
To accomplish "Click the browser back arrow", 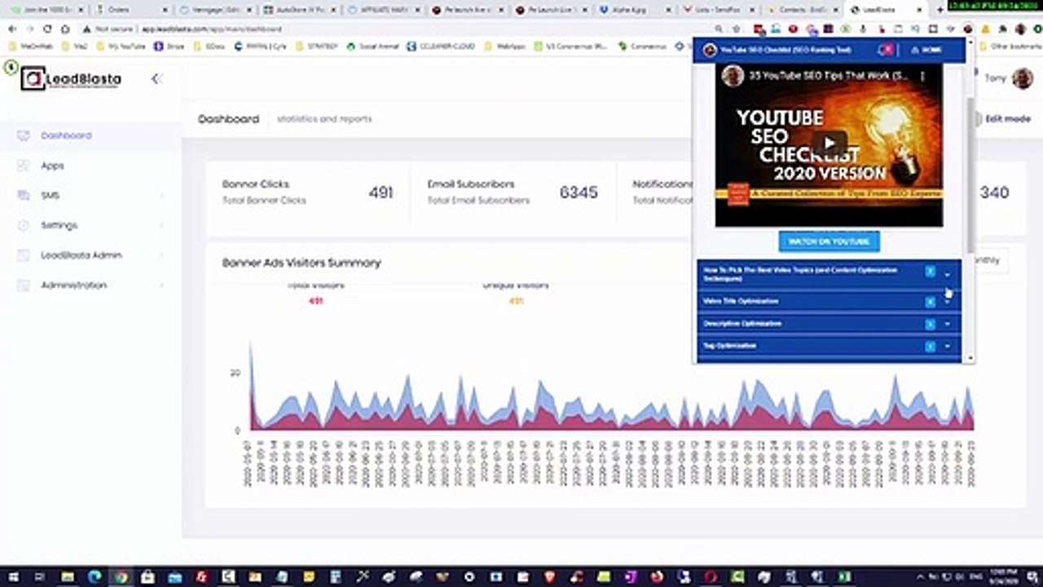I will 12,29.
